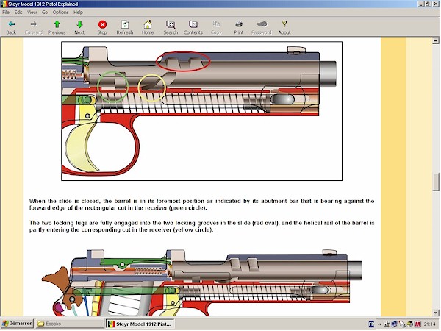
Task: Advance to the Next page with the down arrow
Action: coord(79,24)
